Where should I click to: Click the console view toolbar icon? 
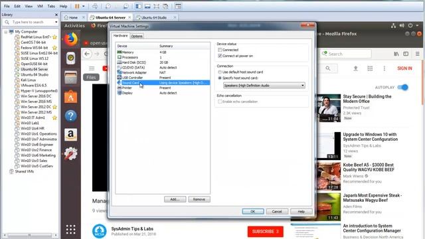coord(178,6)
